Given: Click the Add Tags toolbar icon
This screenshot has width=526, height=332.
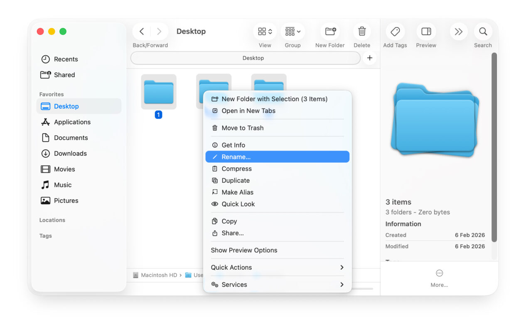Looking at the screenshot, I should (395, 31).
